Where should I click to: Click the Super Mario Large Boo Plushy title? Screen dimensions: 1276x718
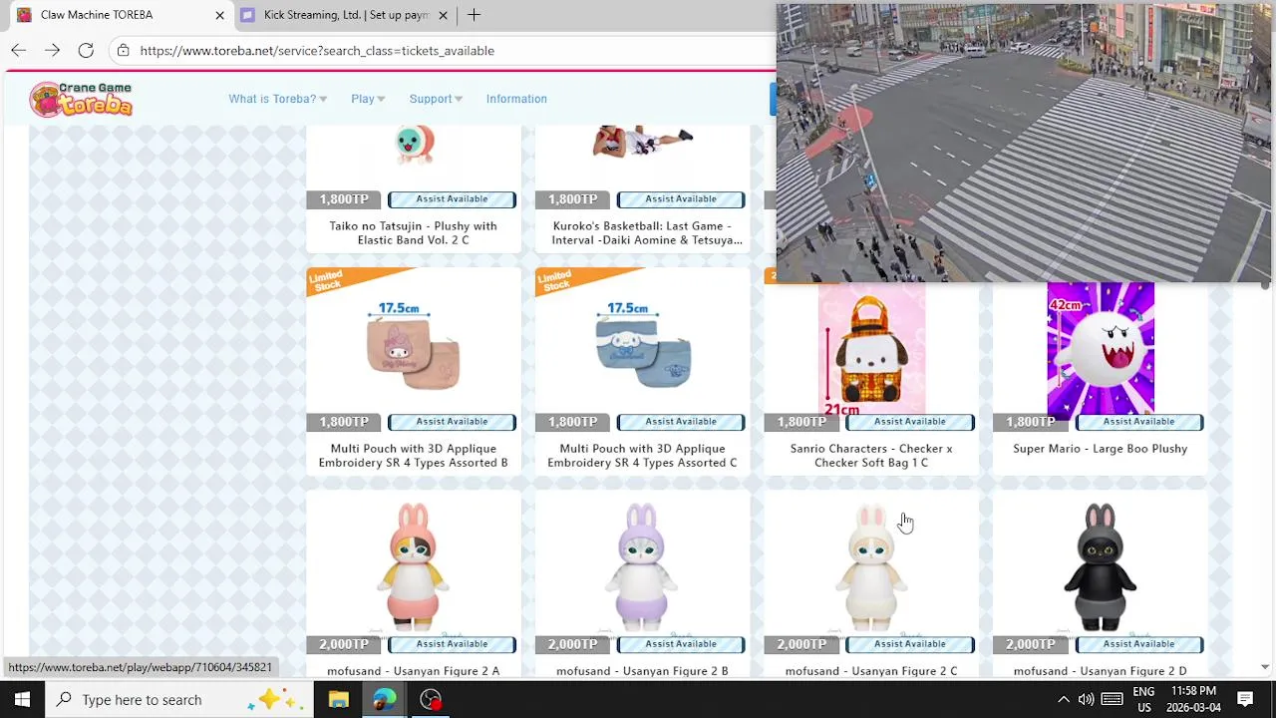click(x=1101, y=449)
